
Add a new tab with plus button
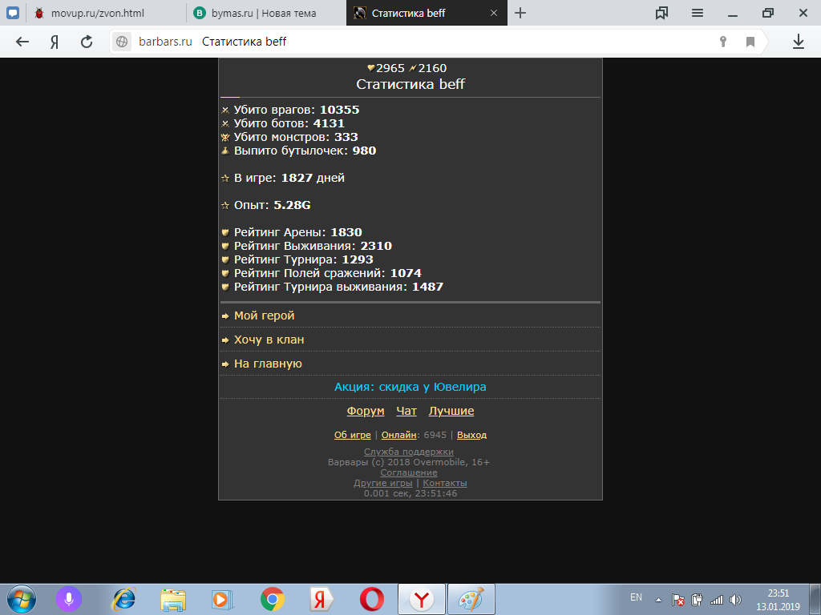[520, 13]
